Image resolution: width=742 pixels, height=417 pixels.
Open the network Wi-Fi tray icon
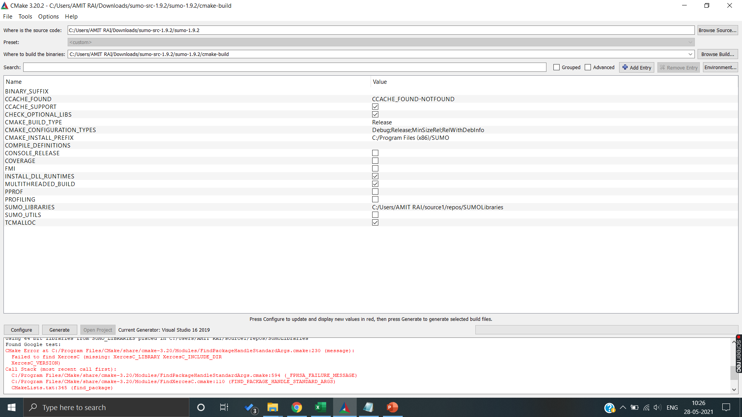pyautogui.click(x=646, y=407)
